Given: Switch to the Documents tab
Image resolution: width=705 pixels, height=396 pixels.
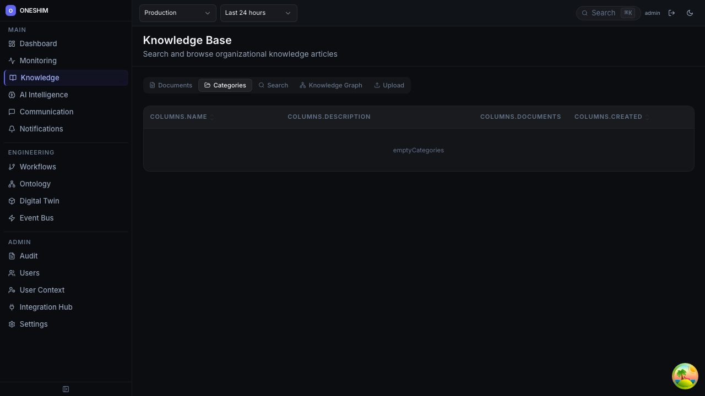Looking at the screenshot, I should click(171, 85).
